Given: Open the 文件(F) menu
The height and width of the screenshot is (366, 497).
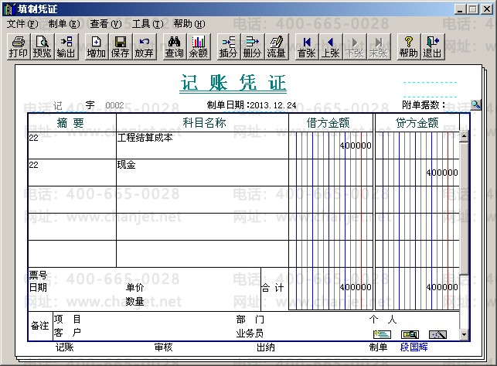Looking at the screenshot, I should click(22, 24).
